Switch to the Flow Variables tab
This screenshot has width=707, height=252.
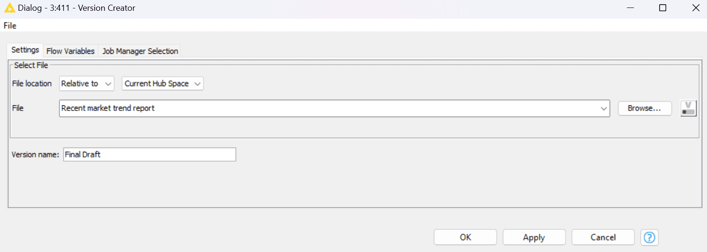70,51
